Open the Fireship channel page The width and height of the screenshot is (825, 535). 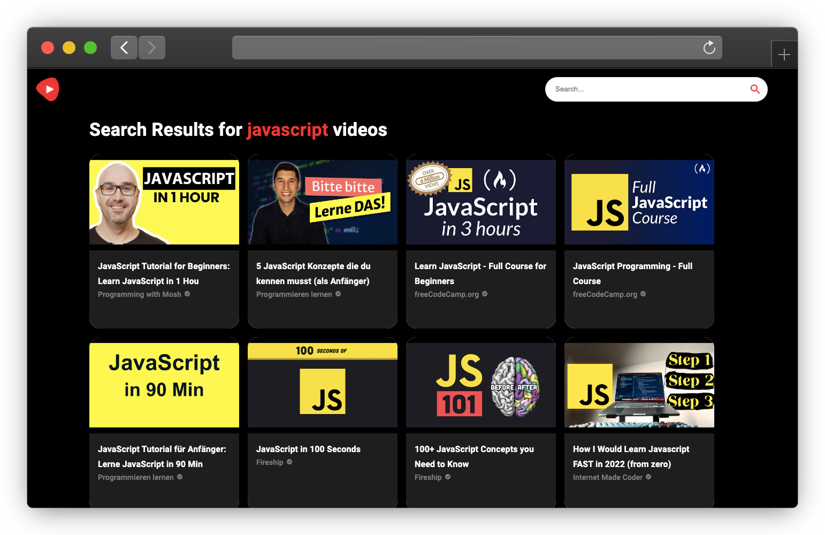tap(270, 462)
